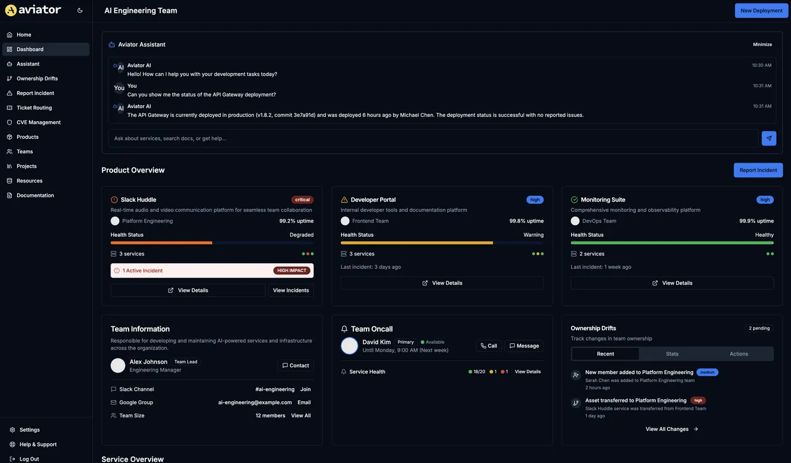Click blue Report Incident button
Image resolution: width=791 pixels, height=463 pixels.
coord(758,170)
